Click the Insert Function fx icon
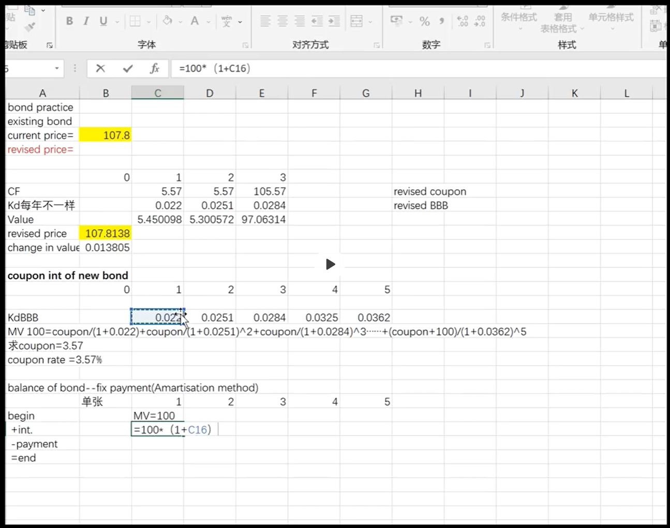This screenshot has width=670, height=528. click(154, 68)
